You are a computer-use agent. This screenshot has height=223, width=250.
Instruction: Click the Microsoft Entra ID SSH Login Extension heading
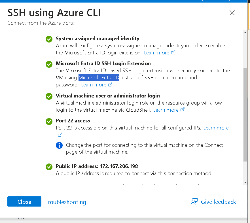click(103, 63)
